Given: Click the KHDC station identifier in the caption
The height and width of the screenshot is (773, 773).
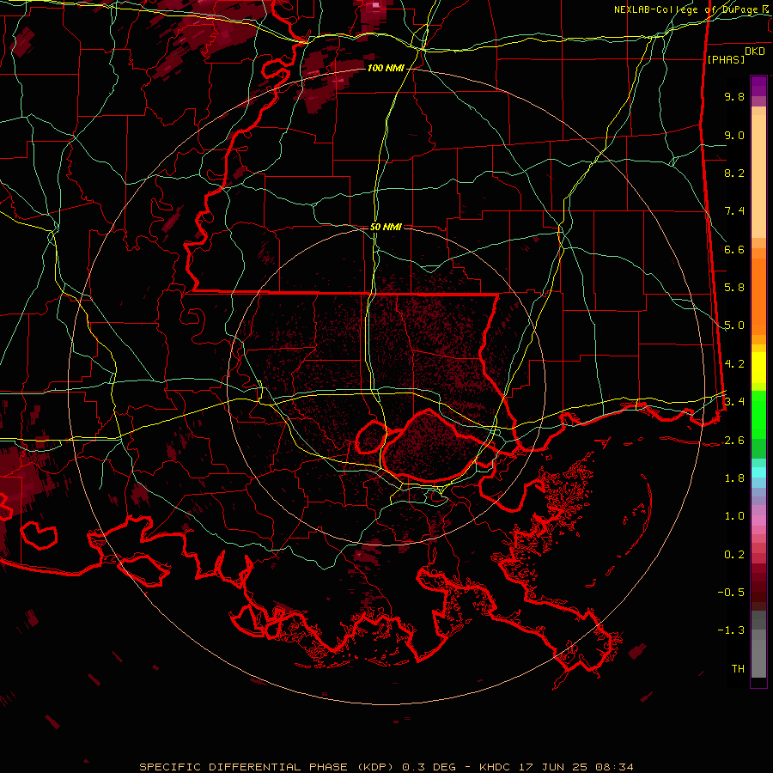Looking at the screenshot, I should [494, 767].
